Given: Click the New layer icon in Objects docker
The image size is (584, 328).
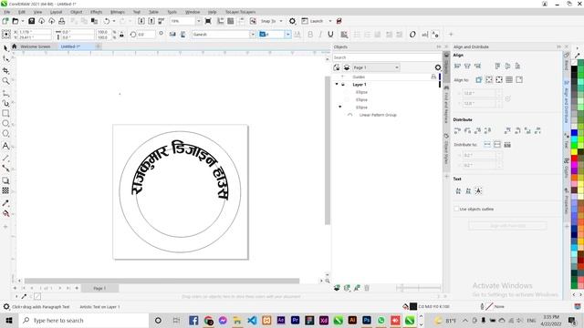Looking at the screenshot, I should tap(337, 288).
